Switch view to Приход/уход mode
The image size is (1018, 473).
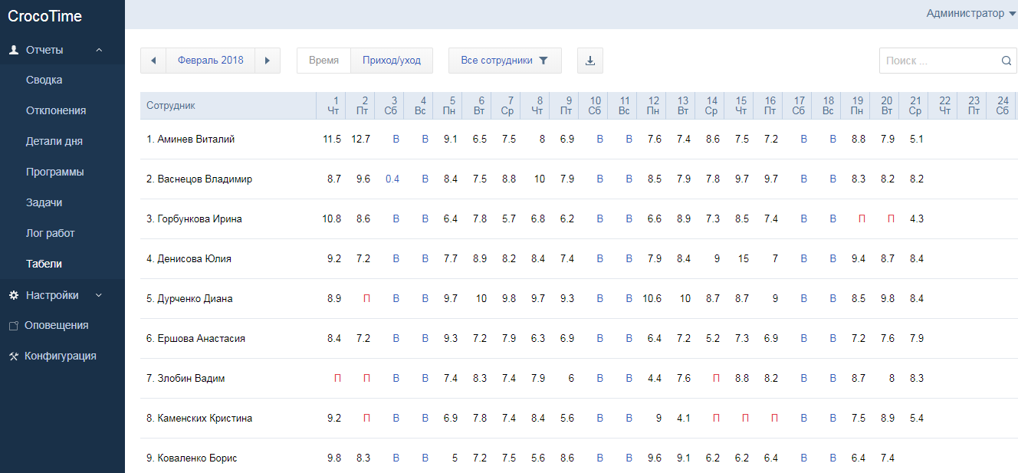(x=392, y=61)
